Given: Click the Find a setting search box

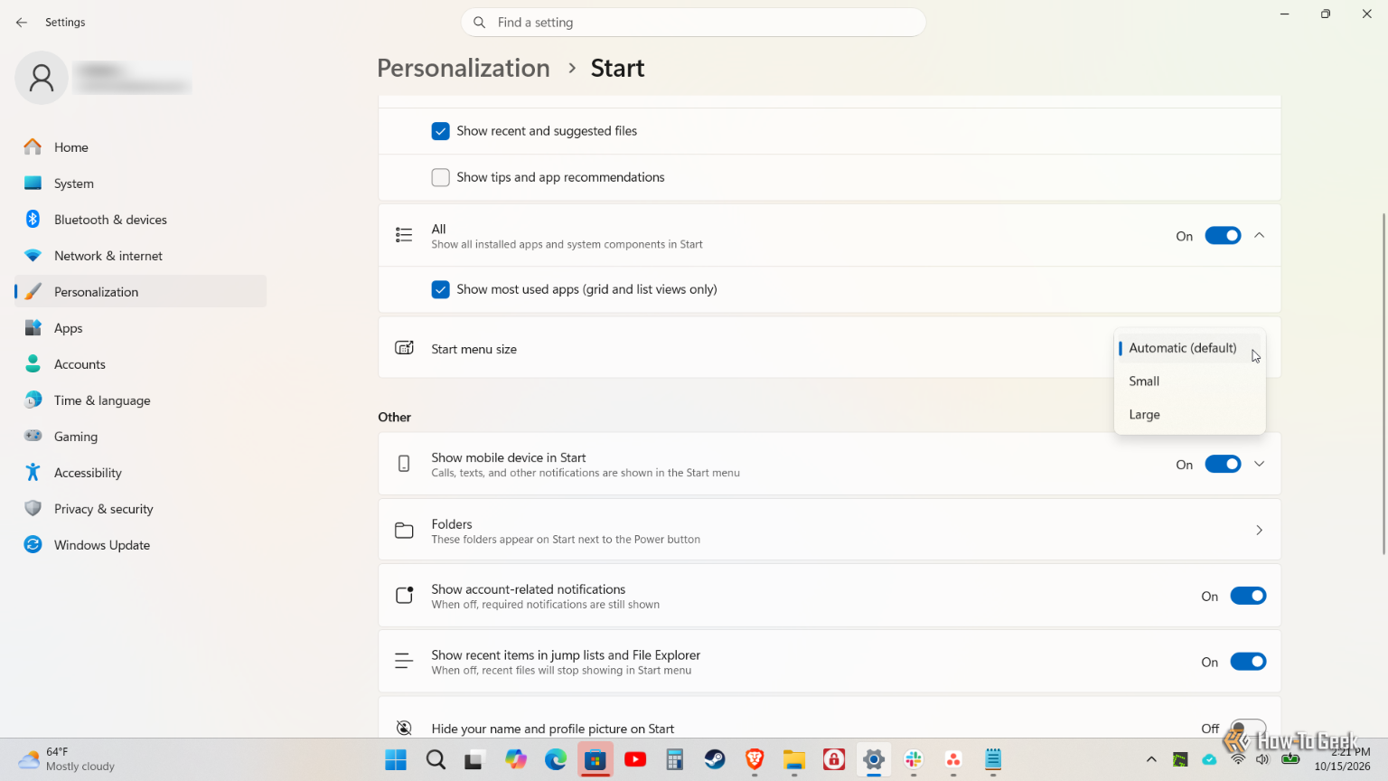Looking at the screenshot, I should tap(693, 23).
